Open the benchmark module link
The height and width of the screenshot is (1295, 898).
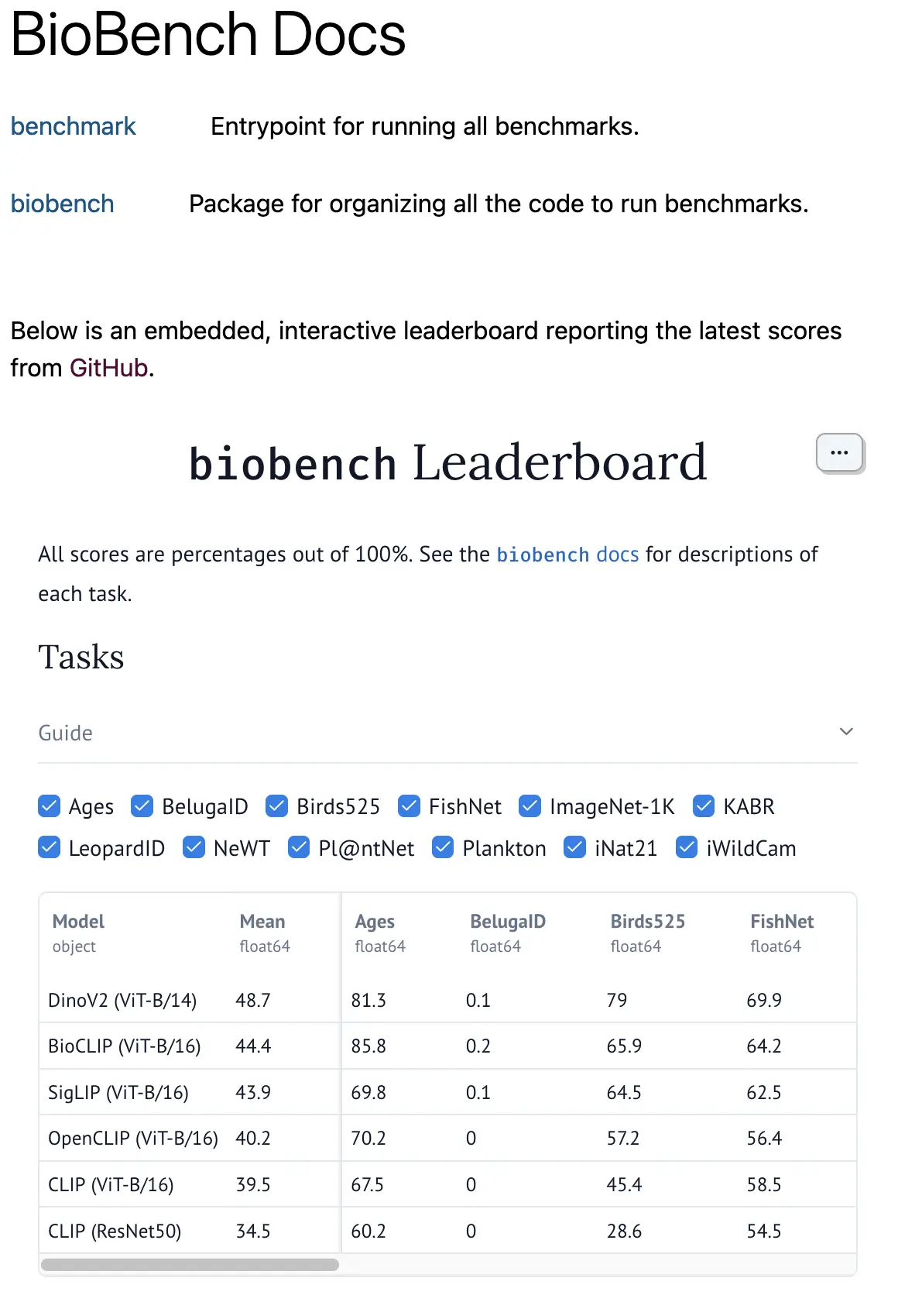(x=74, y=126)
